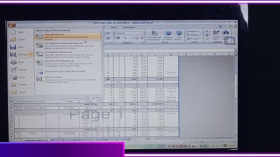Choose Close from the Office menu
280x157 pixels.
tap(22, 92)
